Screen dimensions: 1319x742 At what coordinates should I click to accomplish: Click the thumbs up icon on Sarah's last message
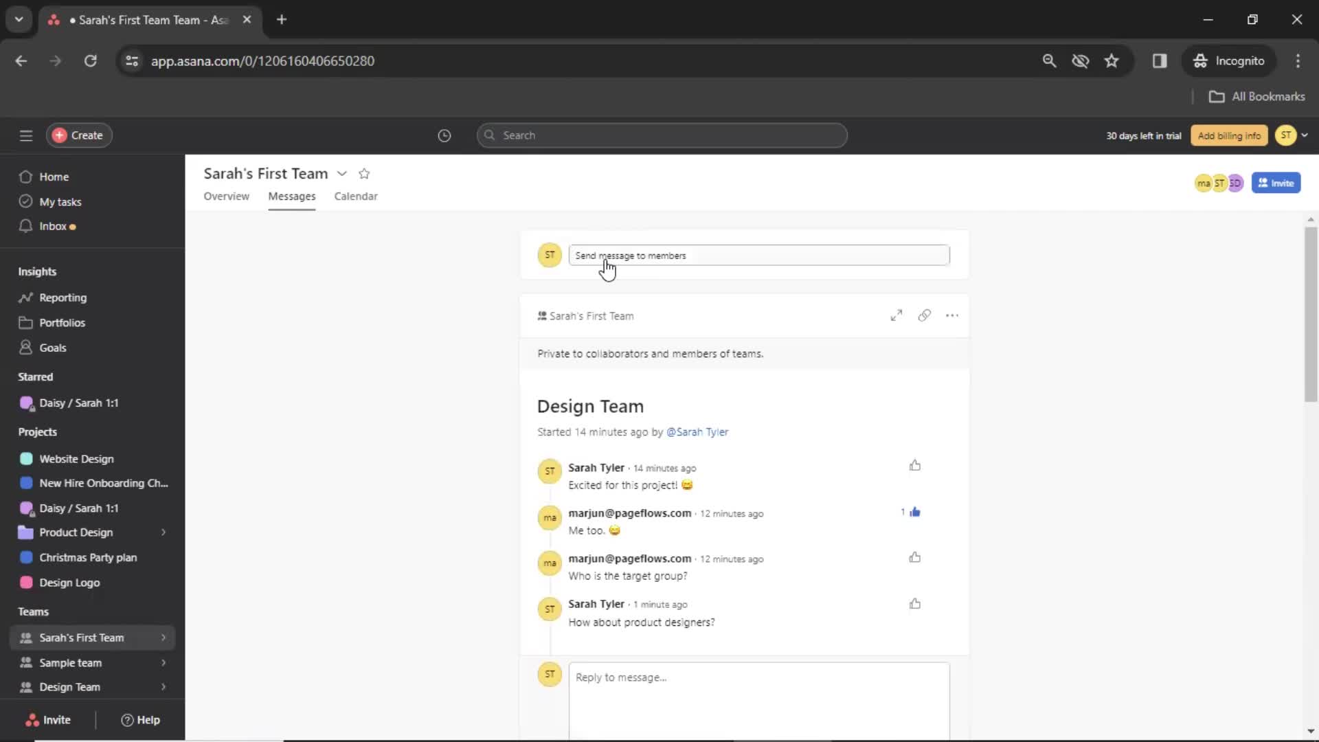tap(915, 603)
